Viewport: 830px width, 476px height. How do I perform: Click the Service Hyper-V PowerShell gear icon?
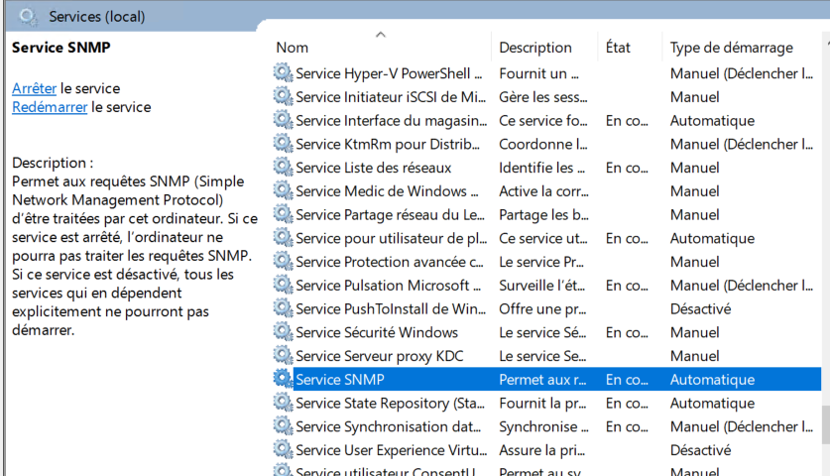coord(283,73)
